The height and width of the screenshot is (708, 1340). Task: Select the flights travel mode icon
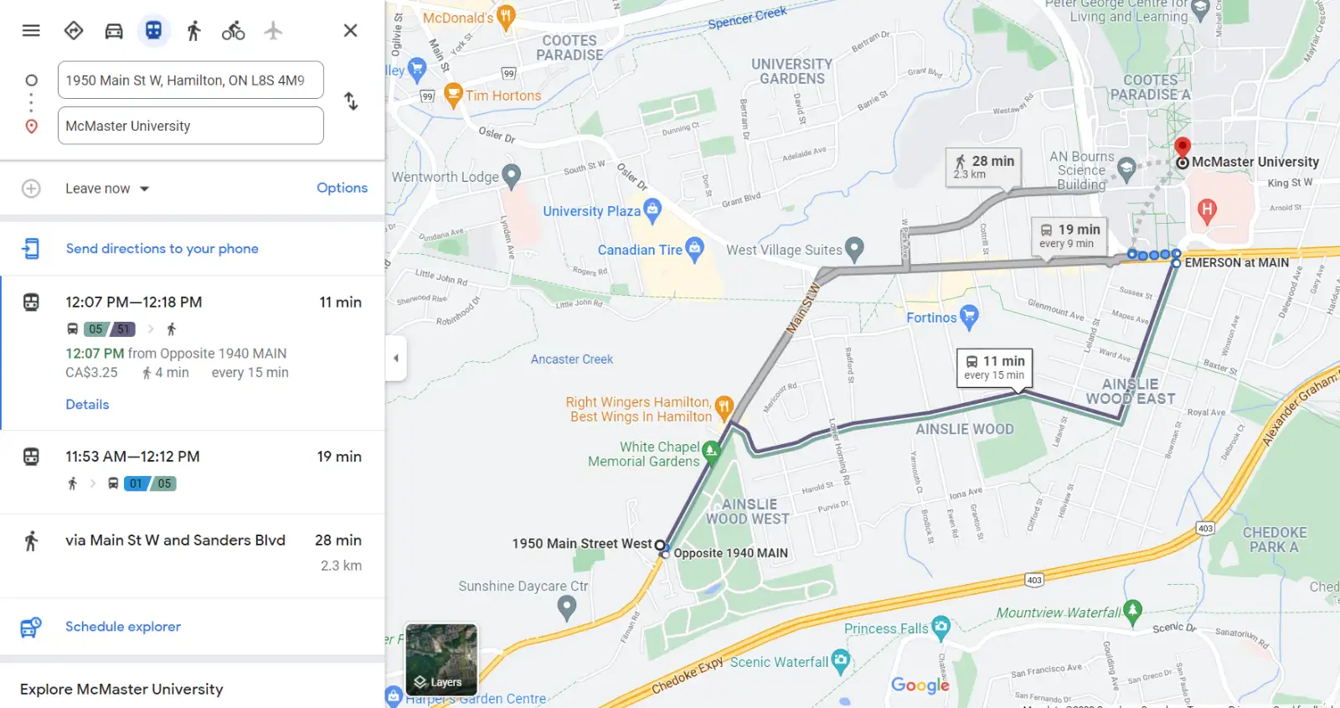273,31
